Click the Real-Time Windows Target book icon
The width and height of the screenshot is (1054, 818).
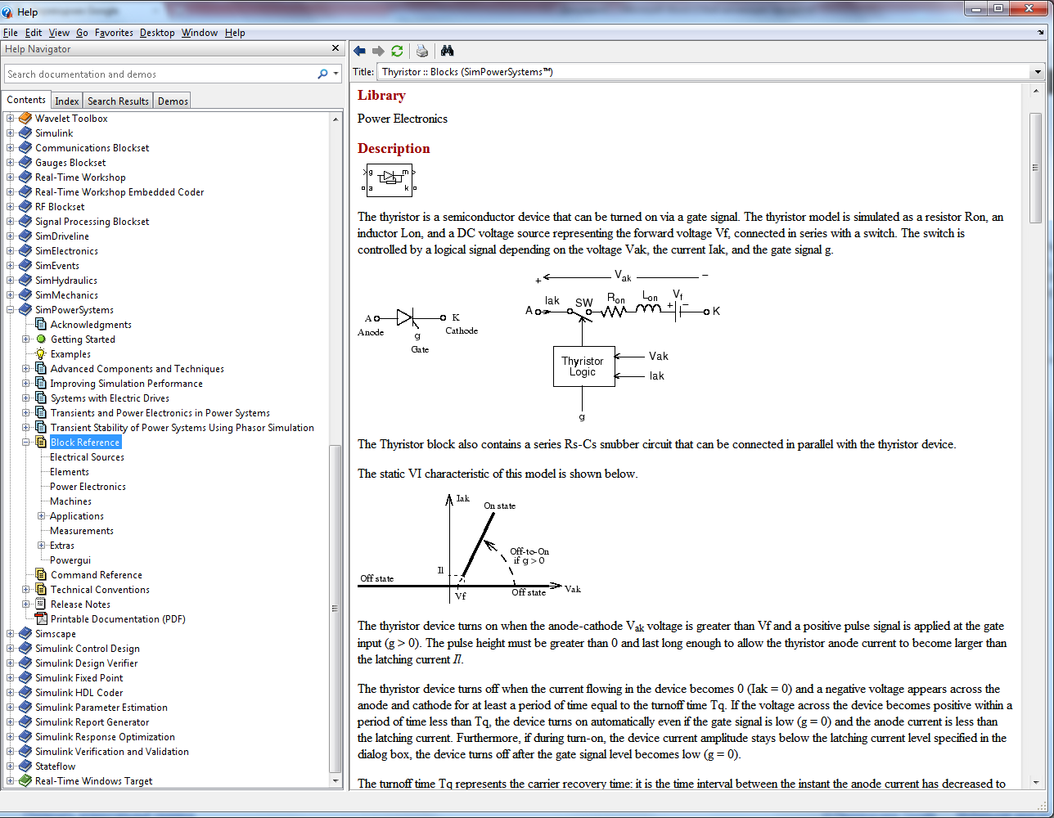click(x=25, y=781)
